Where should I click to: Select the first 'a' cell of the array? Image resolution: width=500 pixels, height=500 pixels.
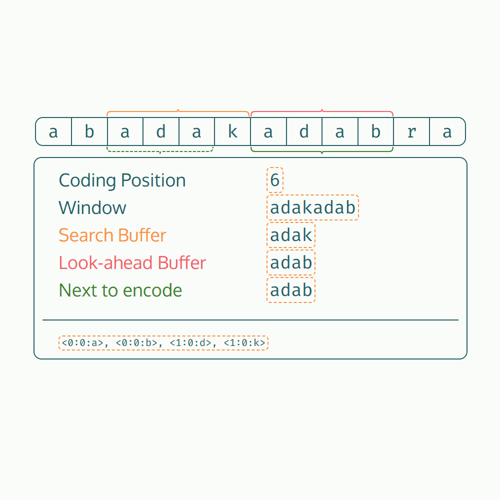point(53,132)
